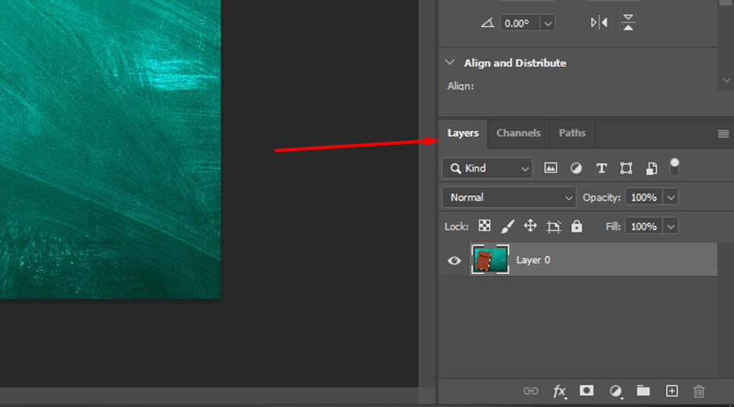Filter for adjustment layers
This screenshot has width=734, height=407.
tap(575, 168)
